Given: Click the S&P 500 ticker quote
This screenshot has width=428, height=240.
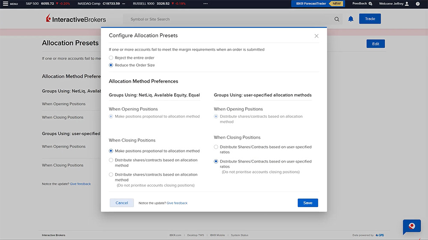Looking at the screenshot, I should 48,3.
